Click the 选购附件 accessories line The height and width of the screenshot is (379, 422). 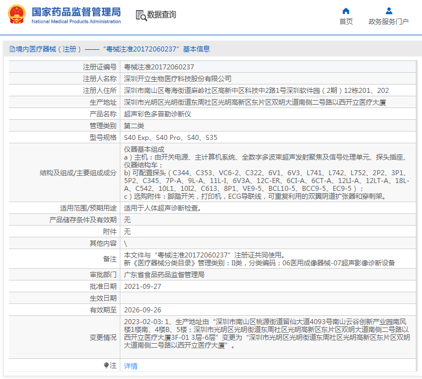point(255,196)
